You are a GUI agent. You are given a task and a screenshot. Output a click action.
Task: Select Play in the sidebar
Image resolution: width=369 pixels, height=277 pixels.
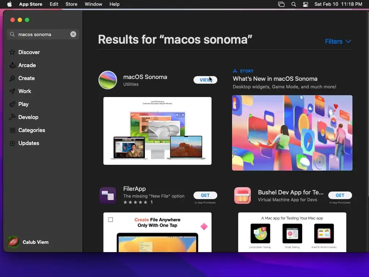tap(43, 104)
